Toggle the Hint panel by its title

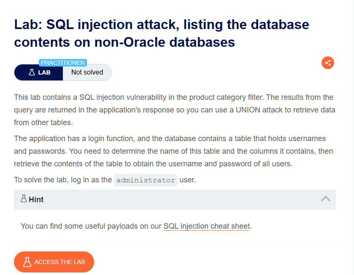click(36, 200)
